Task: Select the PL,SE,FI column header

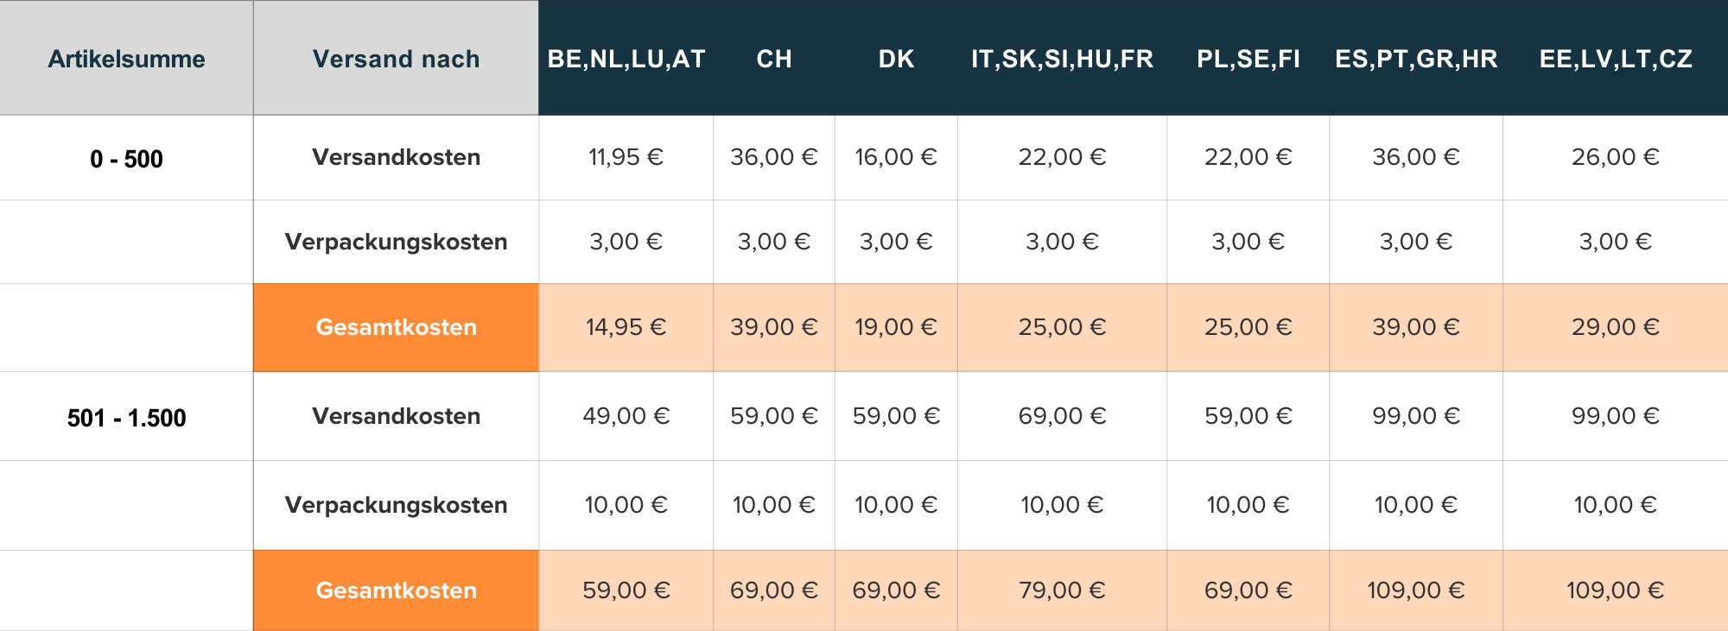Action: (1248, 59)
